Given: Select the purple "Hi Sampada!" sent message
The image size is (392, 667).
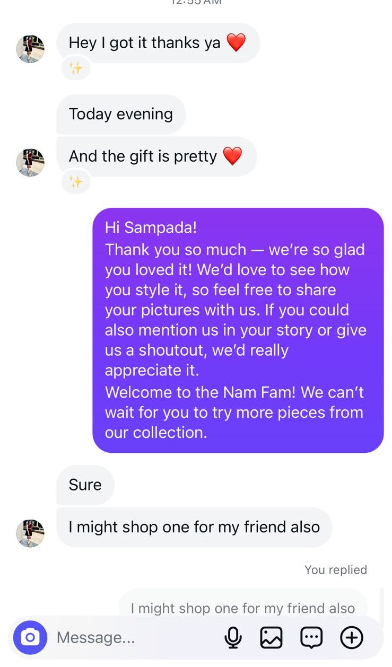Looking at the screenshot, I should pyautogui.click(x=238, y=330).
